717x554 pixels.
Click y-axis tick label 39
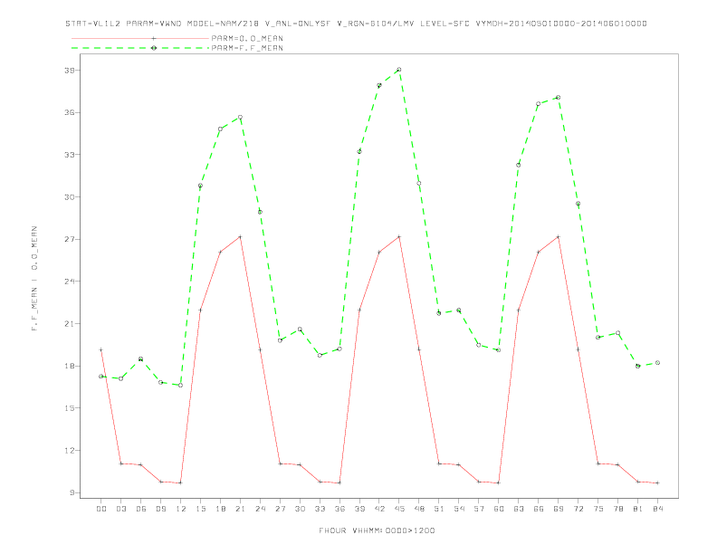pyautogui.click(x=70, y=71)
